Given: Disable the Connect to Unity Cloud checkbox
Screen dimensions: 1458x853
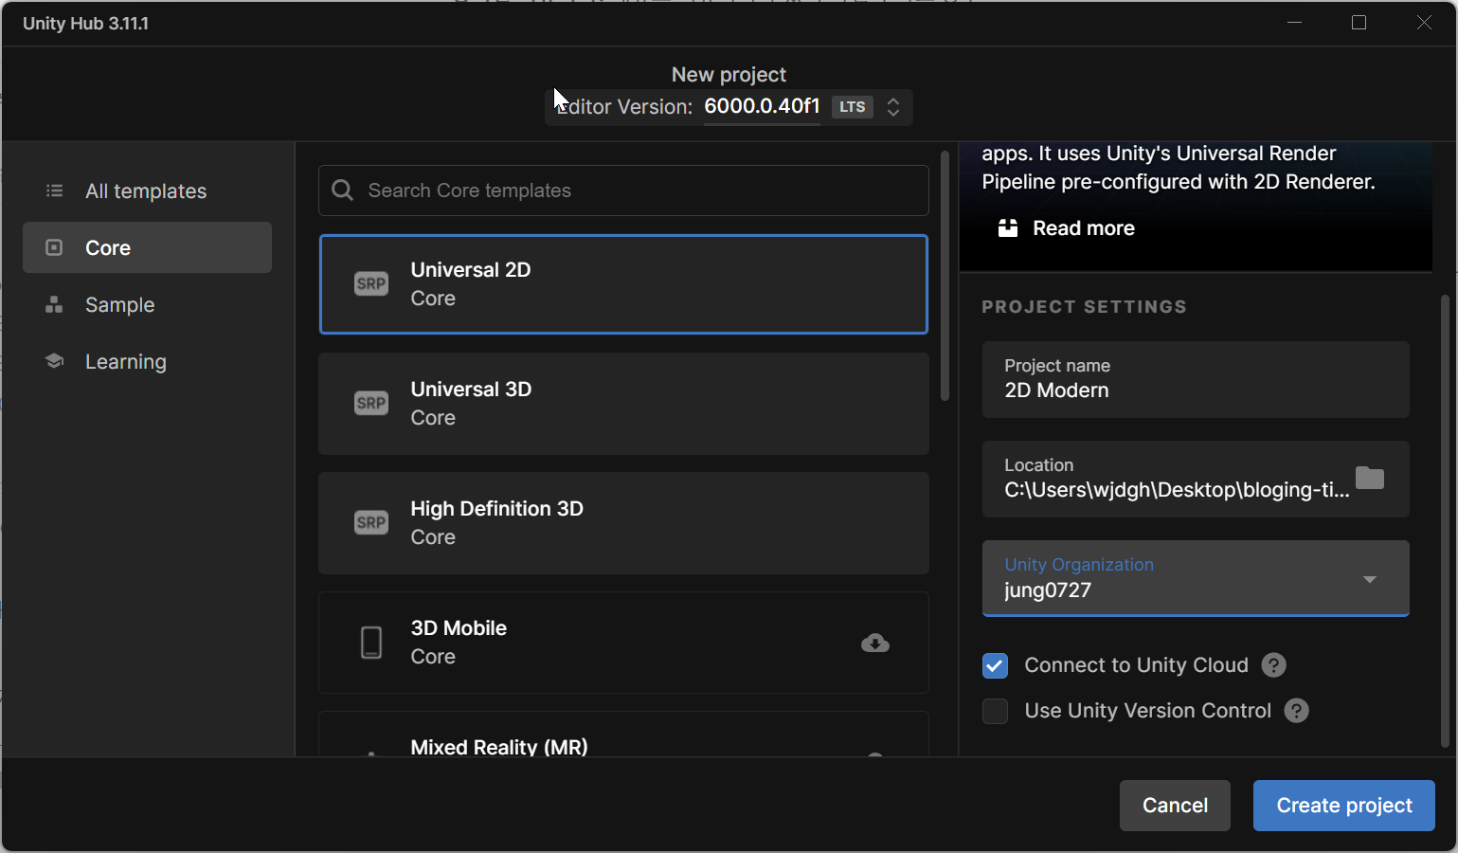Looking at the screenshot, I should [x=996, y=666].
